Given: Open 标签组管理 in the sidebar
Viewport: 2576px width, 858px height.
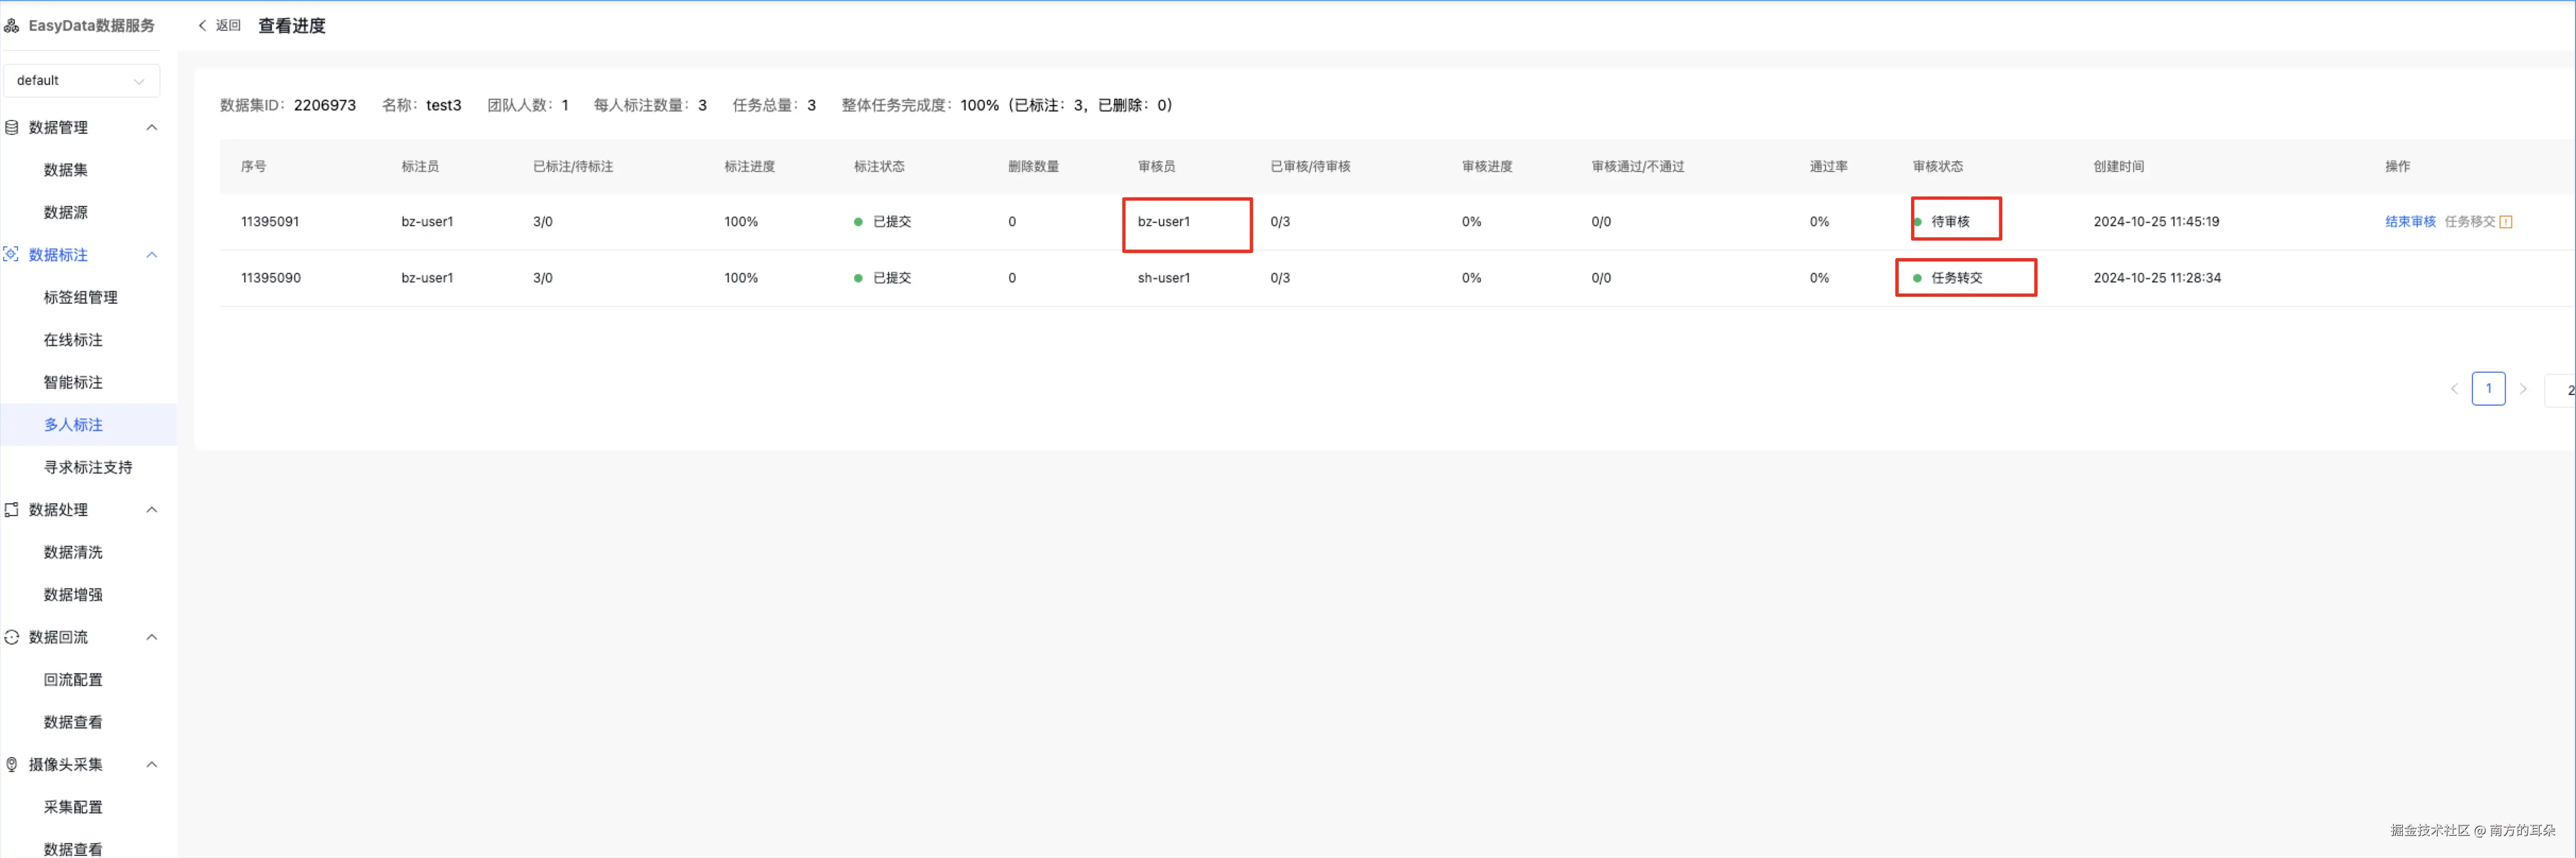Looking at the screenshot, I should click(x=80, y=298).
